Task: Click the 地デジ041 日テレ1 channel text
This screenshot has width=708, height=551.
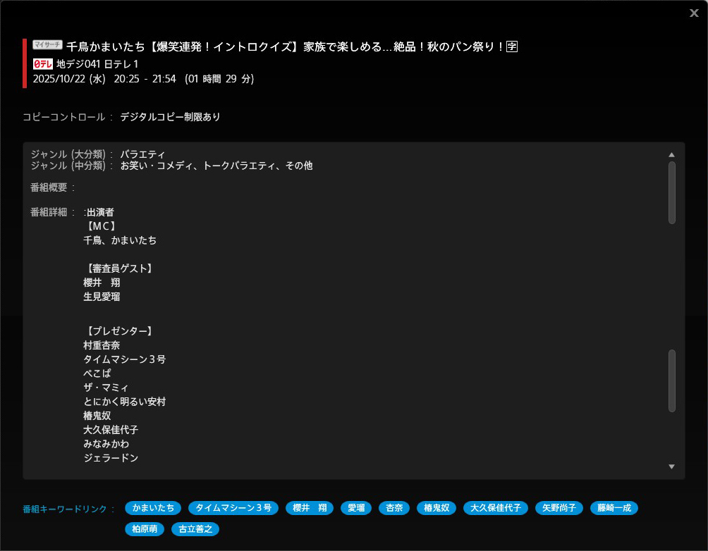Action: point(97,64)
